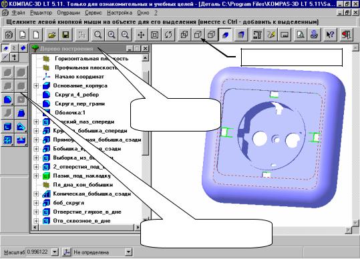The image size is (360, 259).
Task: Open the Масштаб scale dropdown
Action: pyautogui.click(x=55, y=252)
